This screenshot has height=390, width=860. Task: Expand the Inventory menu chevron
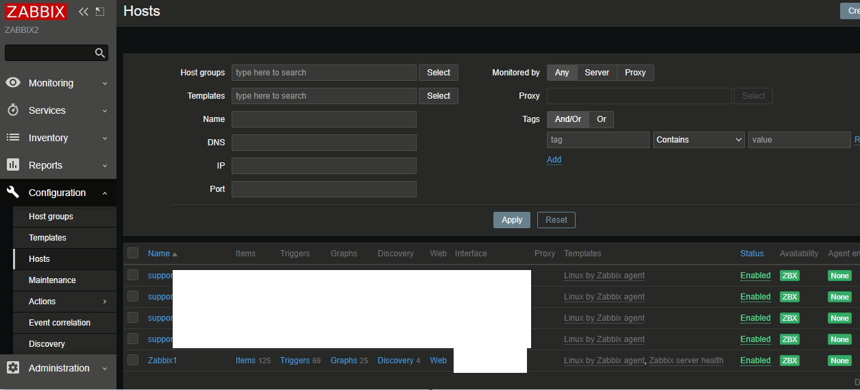[105, 138]
